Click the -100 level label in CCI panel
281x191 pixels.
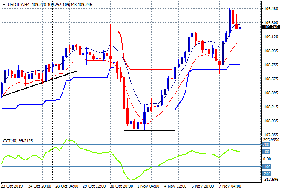(267, 166)
